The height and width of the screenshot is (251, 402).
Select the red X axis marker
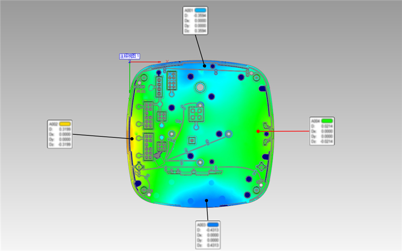167,61
